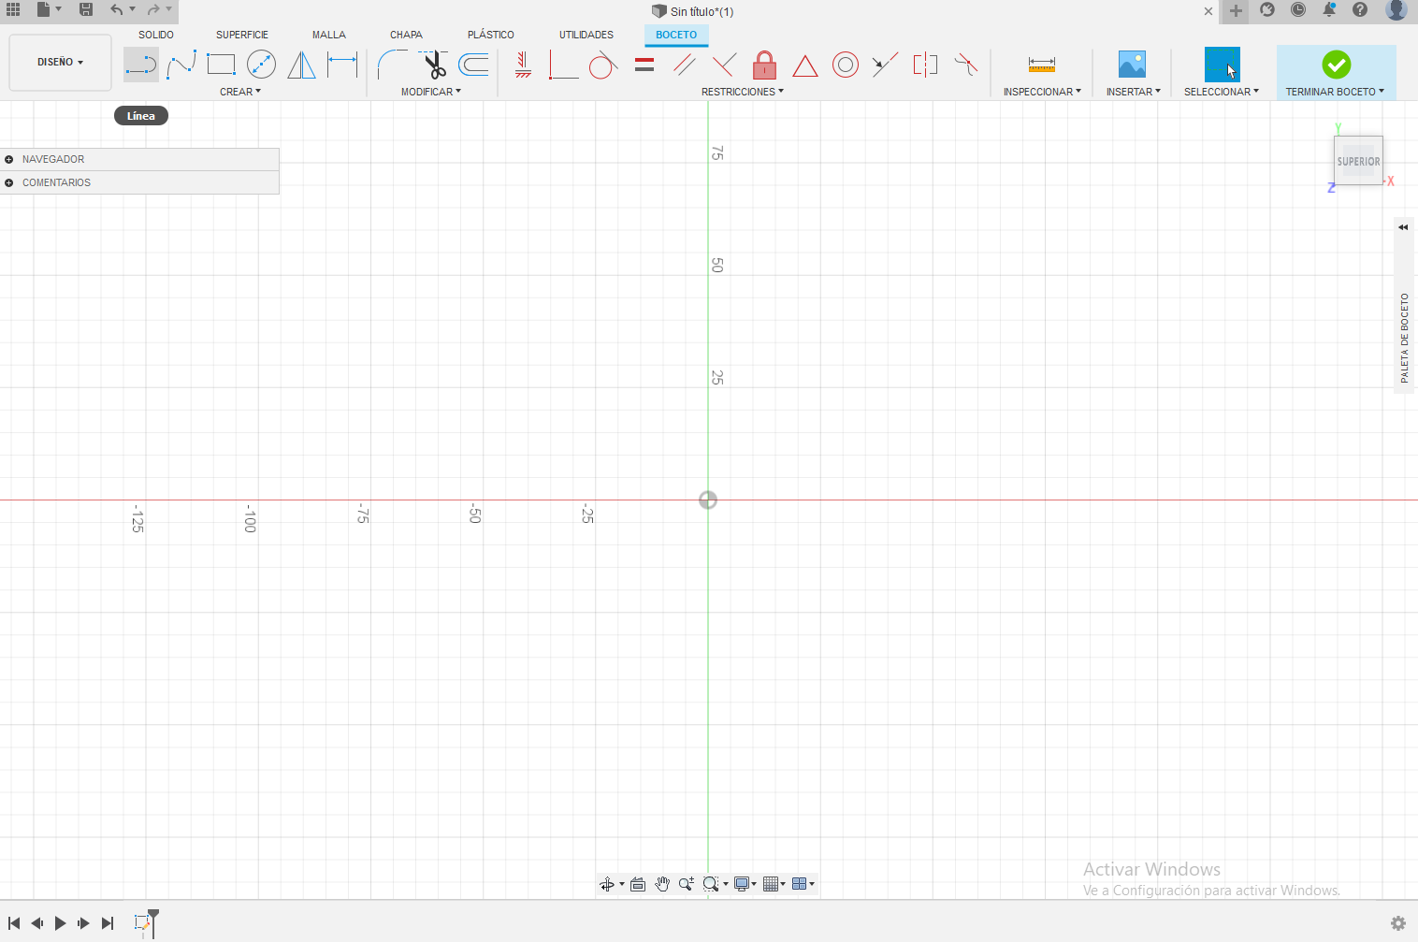Apply the concentric constraint
This screenshot has width=1418, height=942.
(x=845, y=65)
